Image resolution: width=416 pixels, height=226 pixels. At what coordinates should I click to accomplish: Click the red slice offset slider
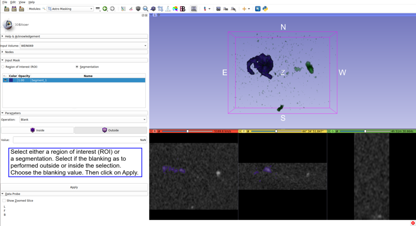click(187, 131)
